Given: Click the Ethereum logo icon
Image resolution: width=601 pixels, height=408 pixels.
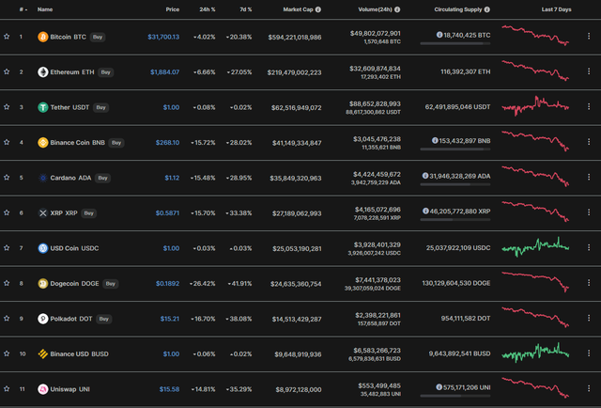Looking at the screenshot, I should point(43,72).
